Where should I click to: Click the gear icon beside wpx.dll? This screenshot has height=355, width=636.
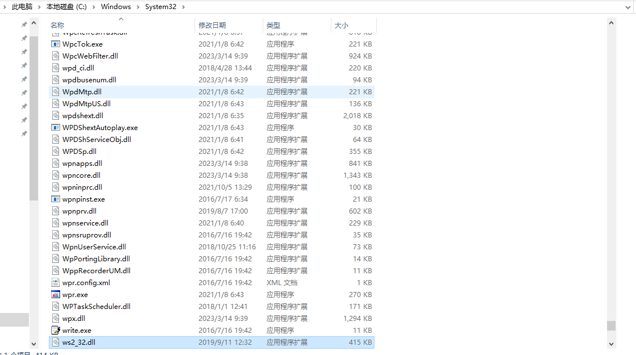(x=55, y=318)
